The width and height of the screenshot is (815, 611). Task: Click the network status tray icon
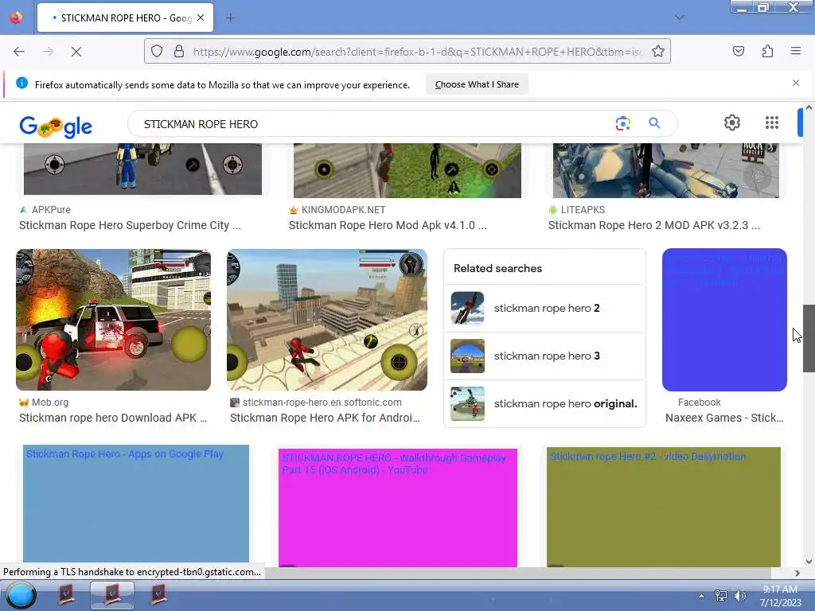tap(720, 595)
